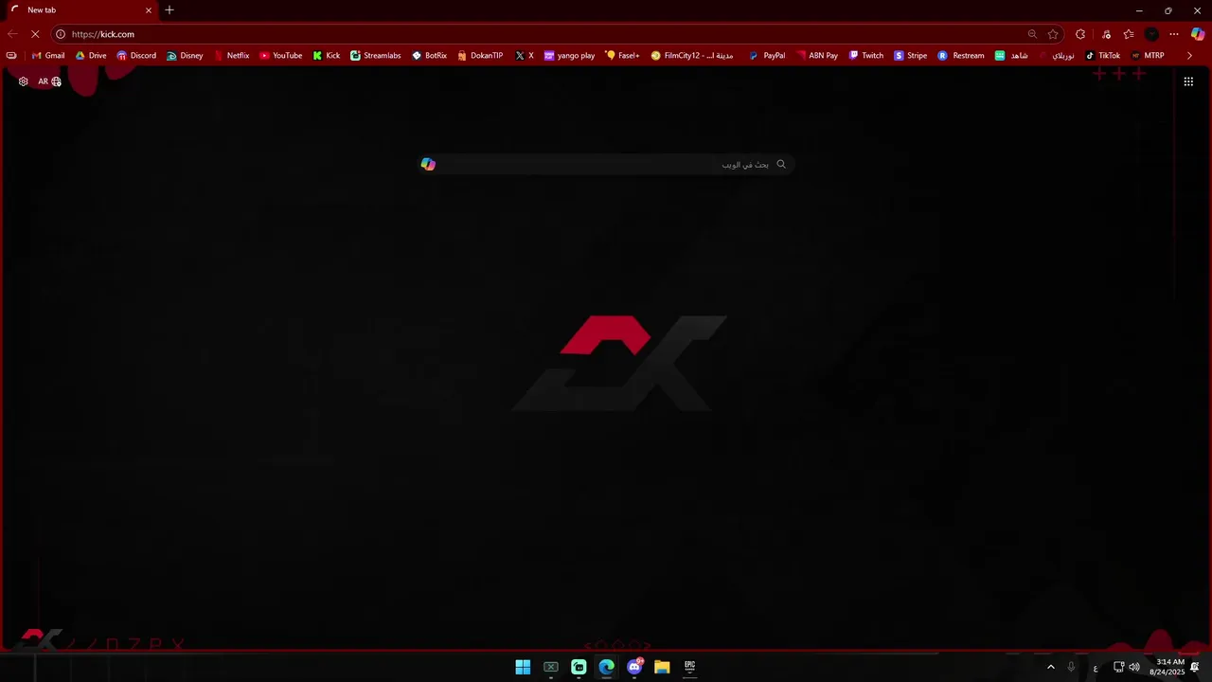Screen dimensions: 1212x682
Task: Open the Twitch bookmark
Action: (x=865, y=56)
